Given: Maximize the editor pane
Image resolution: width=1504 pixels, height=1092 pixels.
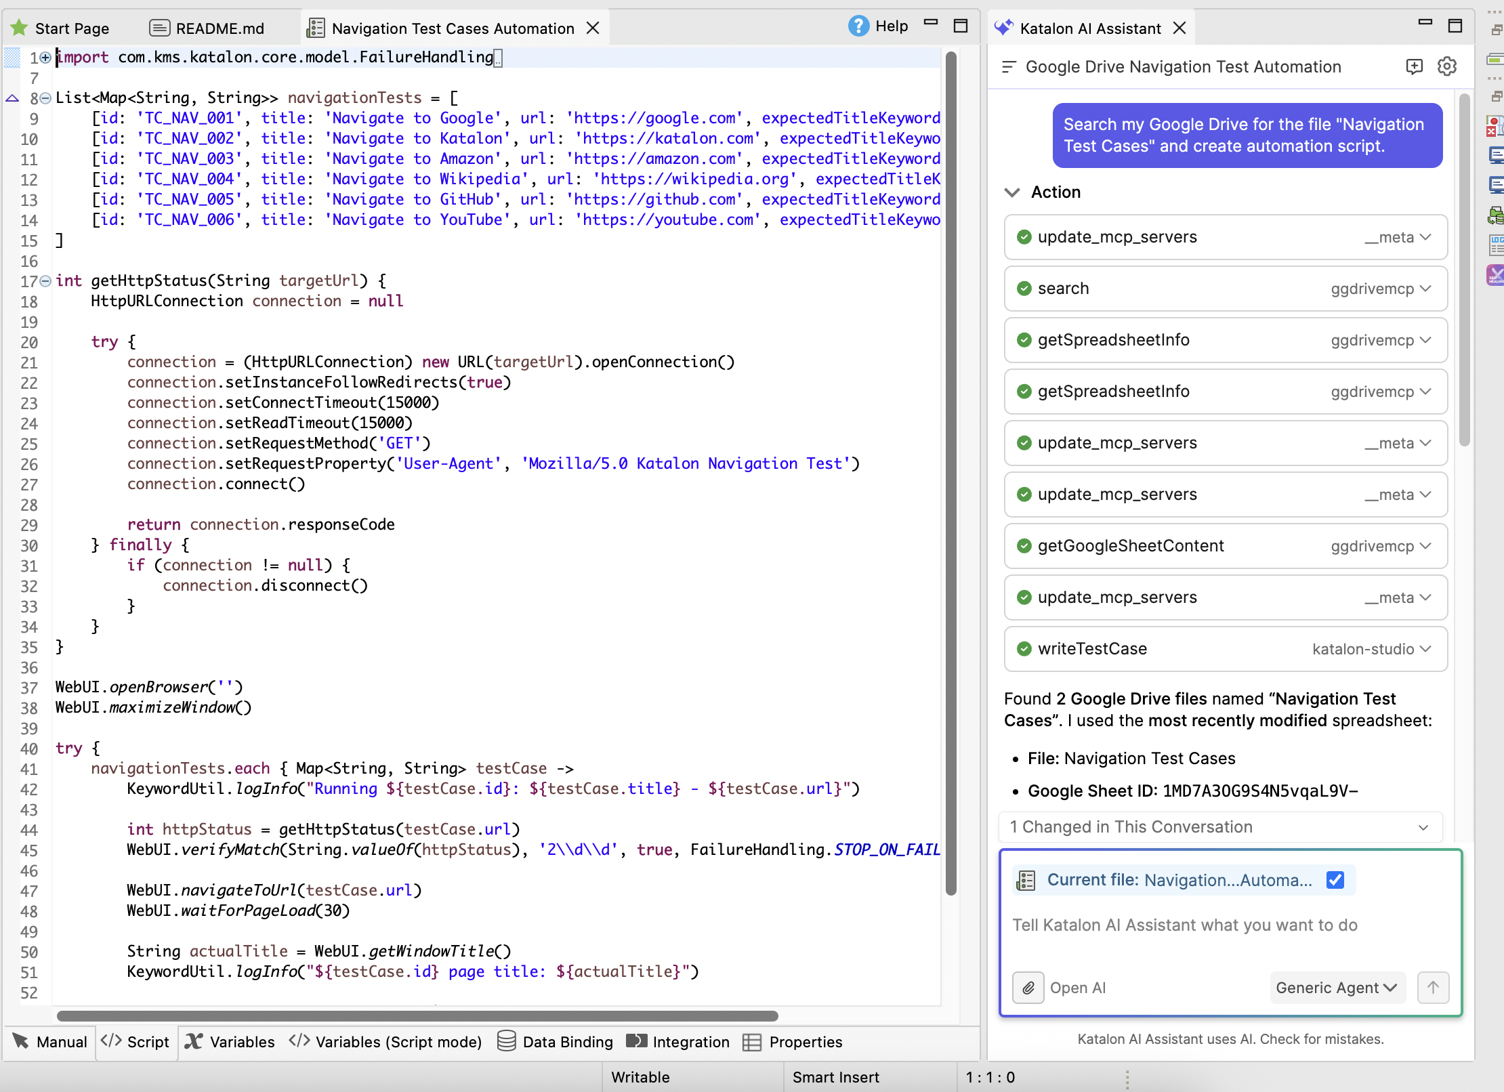Looking at the screenshot, I should [961, 26].
